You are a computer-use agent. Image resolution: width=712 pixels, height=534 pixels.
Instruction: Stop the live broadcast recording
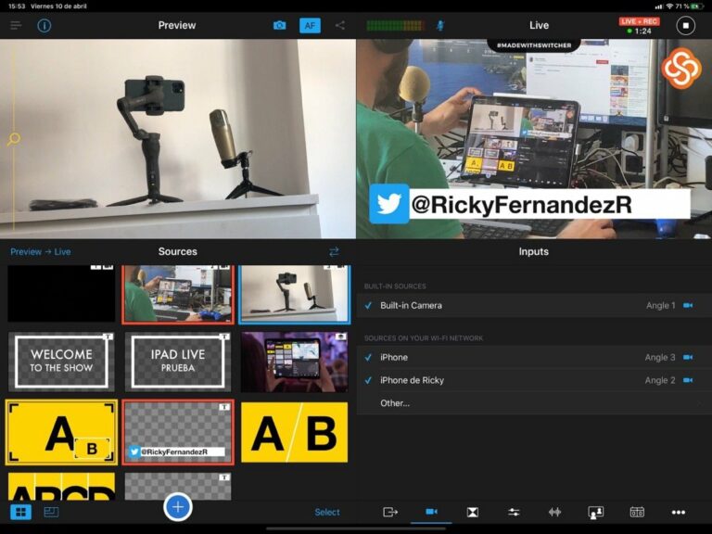pyautogui.click(x=686, y=25)
